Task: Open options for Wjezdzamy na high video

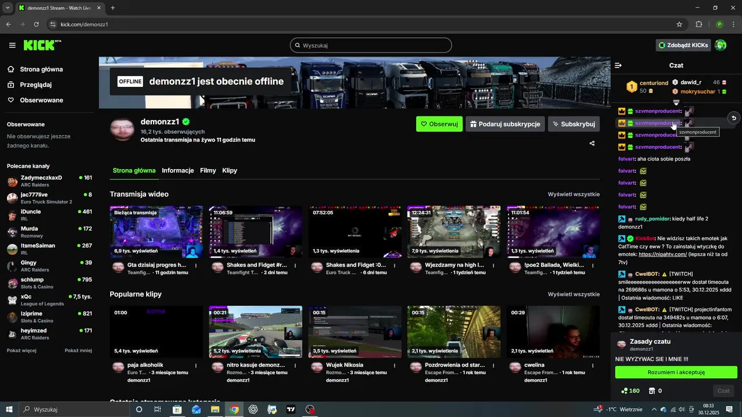Action: (x=493, y=266)
